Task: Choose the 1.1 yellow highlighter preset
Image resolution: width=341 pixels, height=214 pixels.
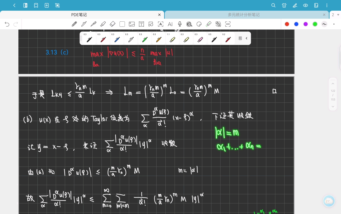Action: (x=173, y=39)
